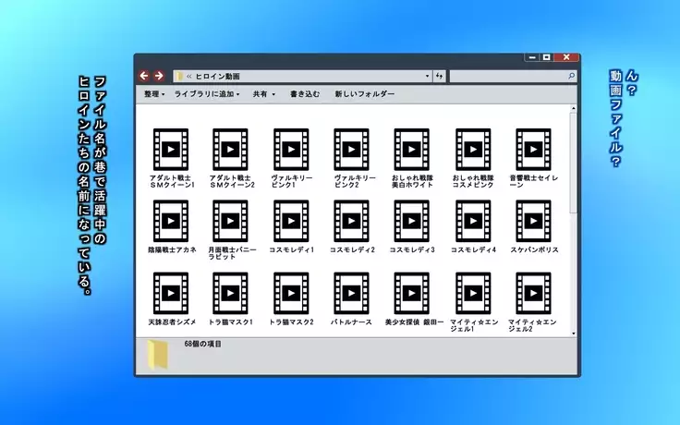Click 書き込む in the toolbar
680x425 pixels.
click(305, 94)
